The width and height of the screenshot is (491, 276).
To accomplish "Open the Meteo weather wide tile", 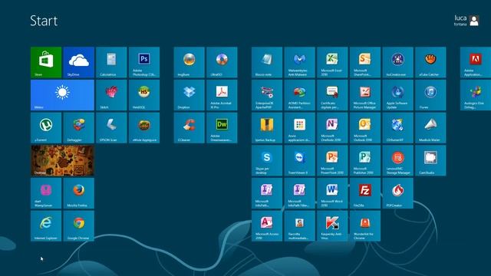I will click(x=62, y=95).
